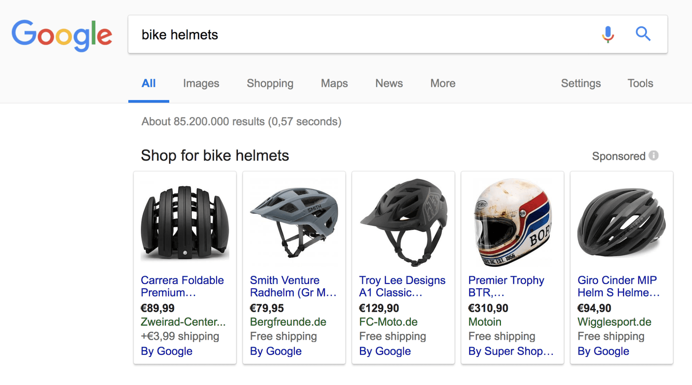Click the Sponsored info icon
The height and width of the screenshot is (385, 692).
click(x=653, y=155)
